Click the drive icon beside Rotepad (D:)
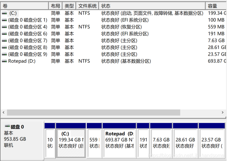The width and height of the screenshot is (227, 161). (4, 61)
